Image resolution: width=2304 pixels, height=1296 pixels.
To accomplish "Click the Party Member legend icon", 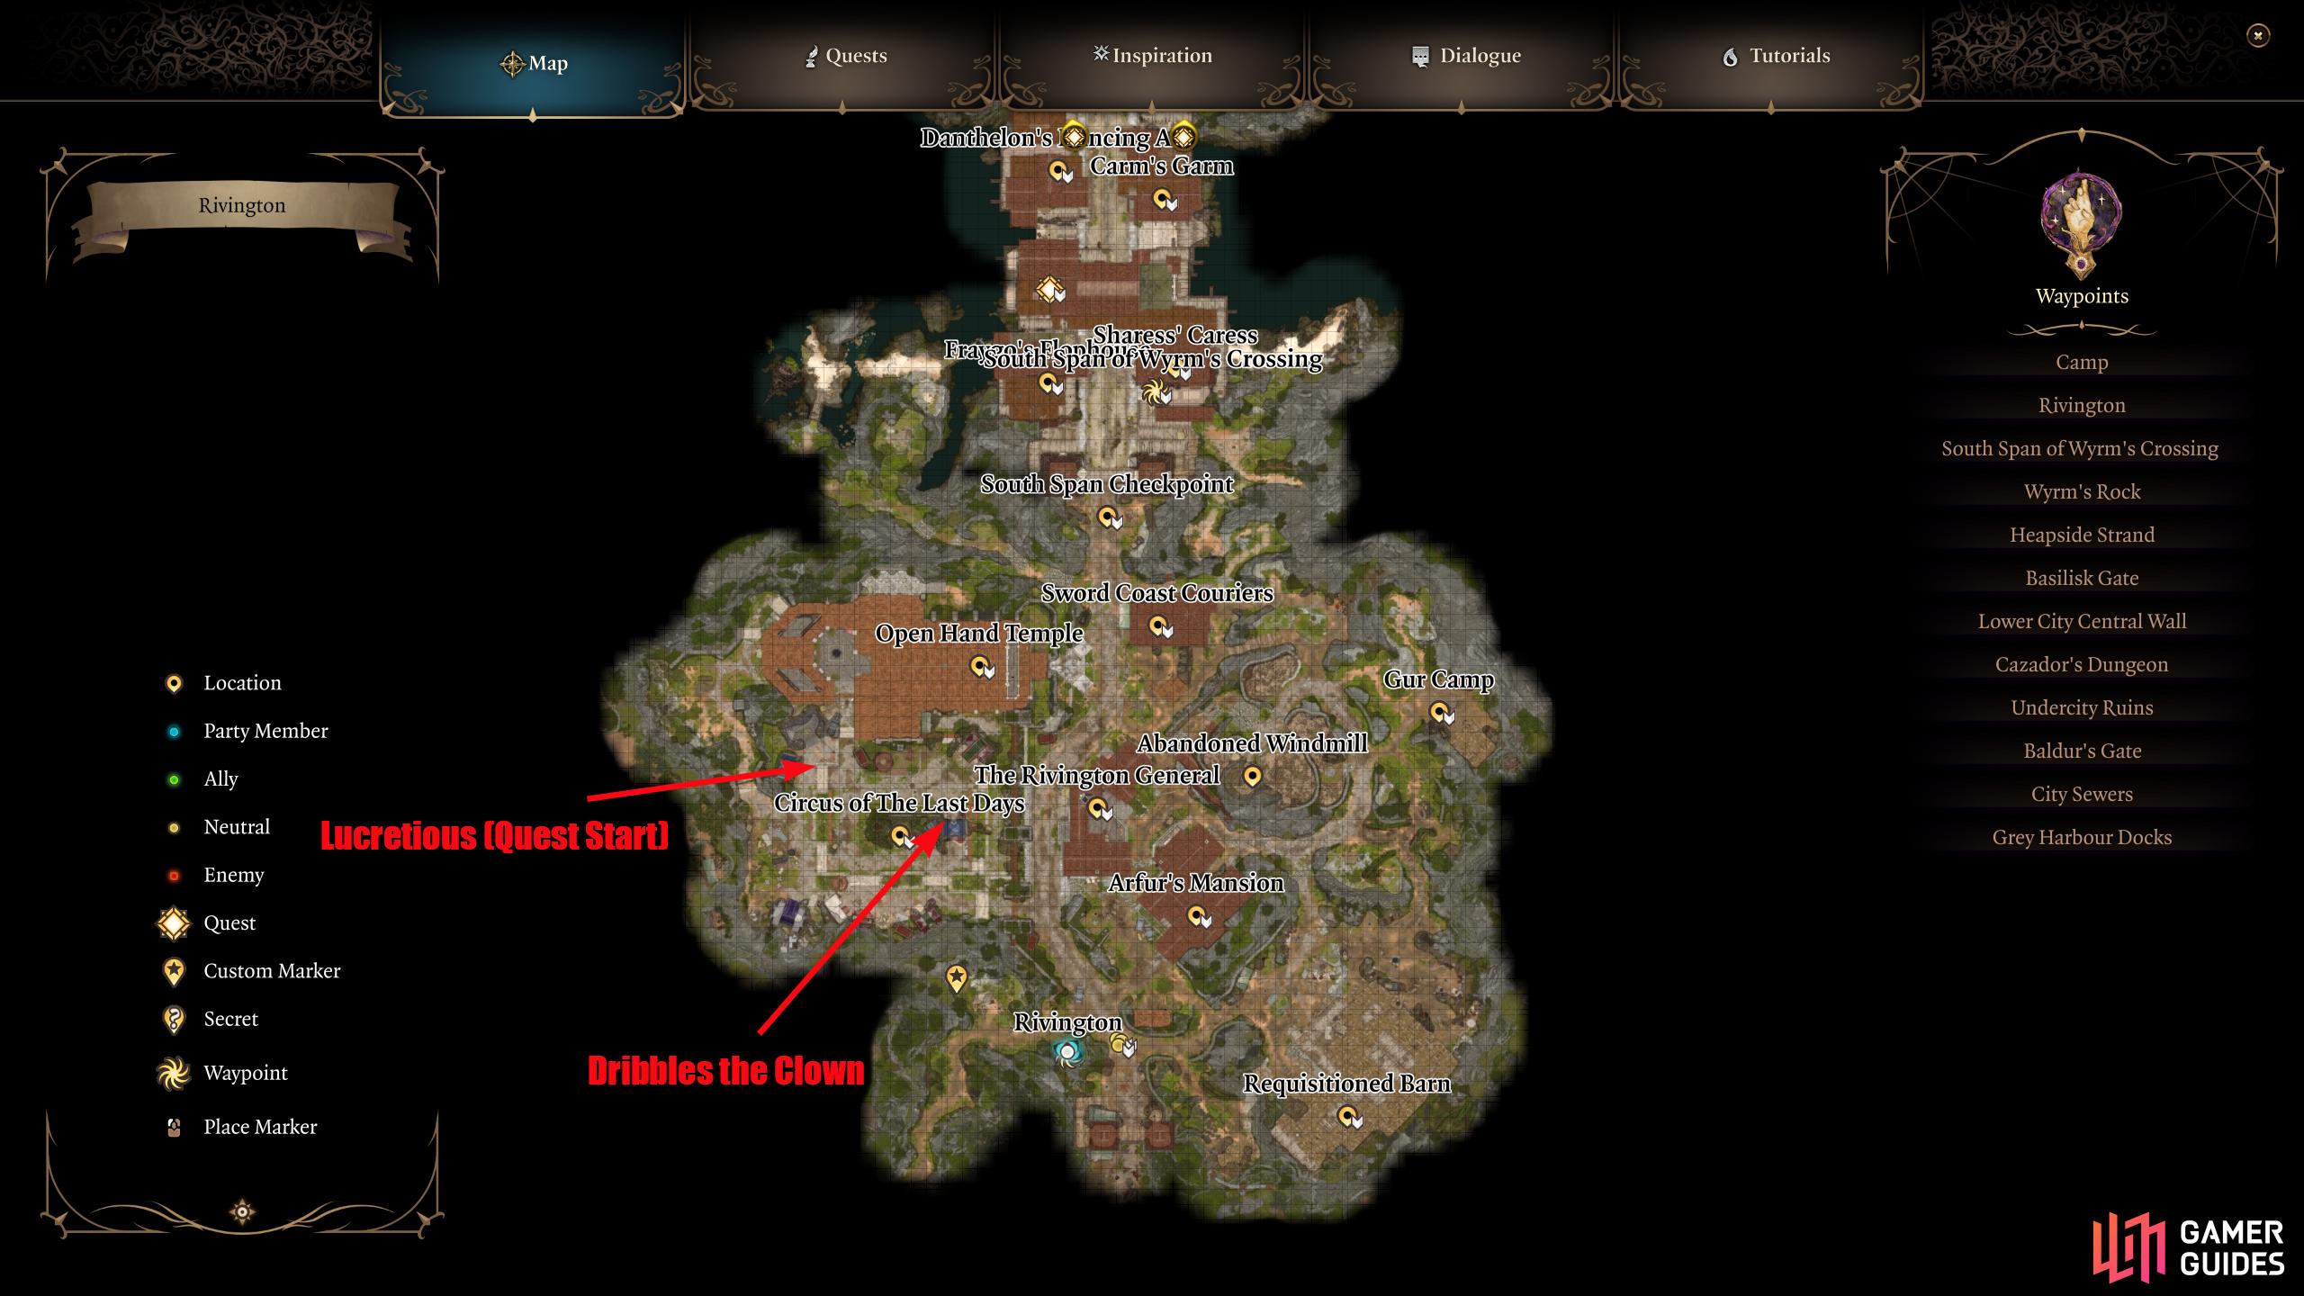I will tap(158, 733).
